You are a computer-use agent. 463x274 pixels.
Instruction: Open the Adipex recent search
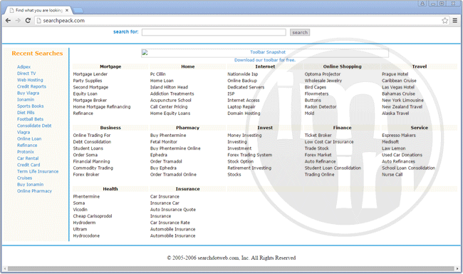[x=24, y=67]
